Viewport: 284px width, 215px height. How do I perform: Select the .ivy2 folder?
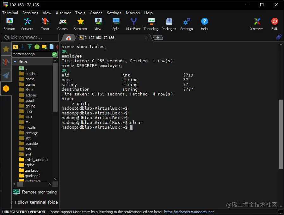tap(26, 111)
